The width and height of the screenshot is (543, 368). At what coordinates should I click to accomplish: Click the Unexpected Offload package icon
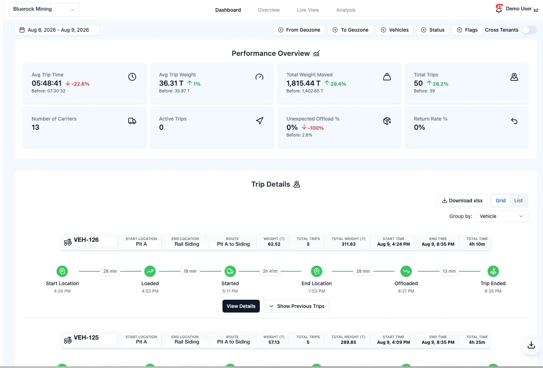tap(387, 121)
